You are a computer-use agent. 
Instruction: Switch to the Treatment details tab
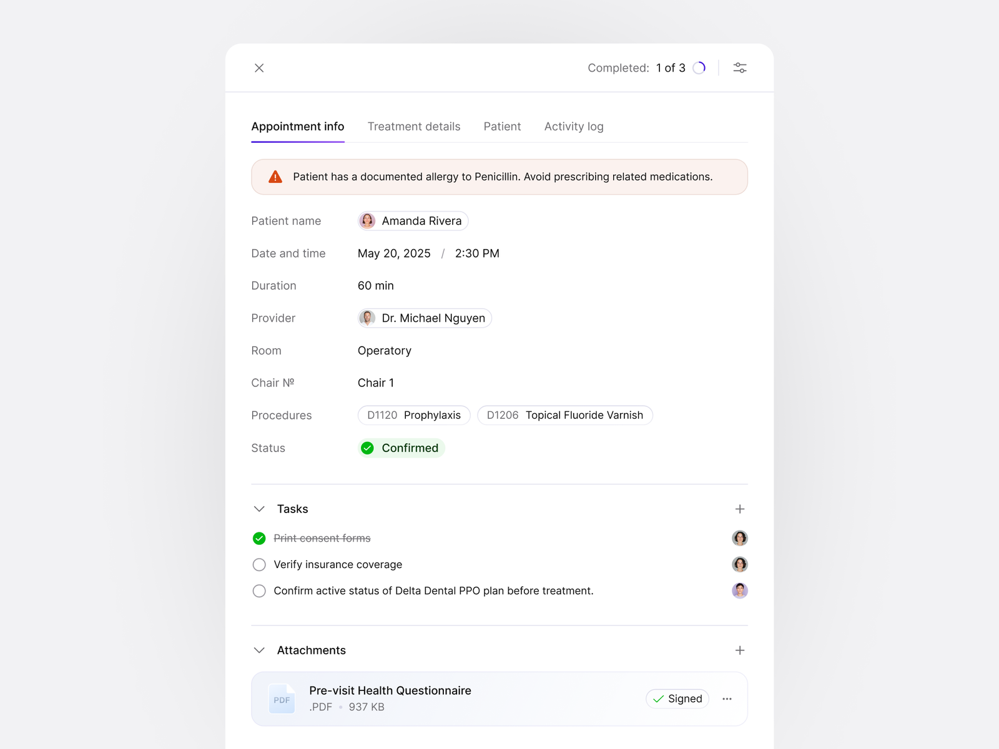click(x=414, y=126)
